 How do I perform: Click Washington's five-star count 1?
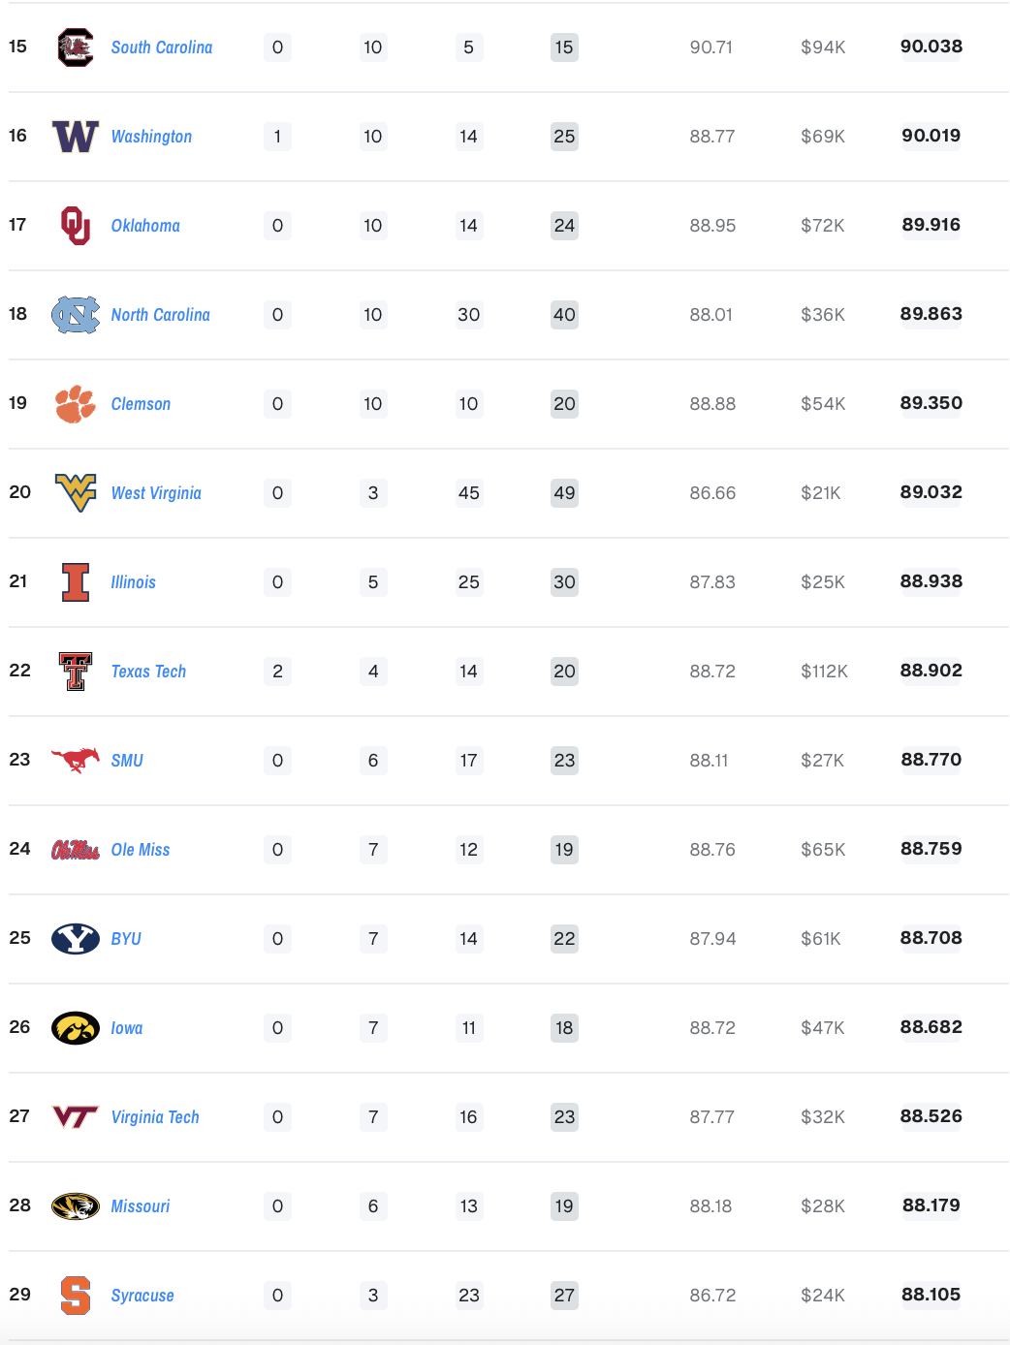[277, 137]
